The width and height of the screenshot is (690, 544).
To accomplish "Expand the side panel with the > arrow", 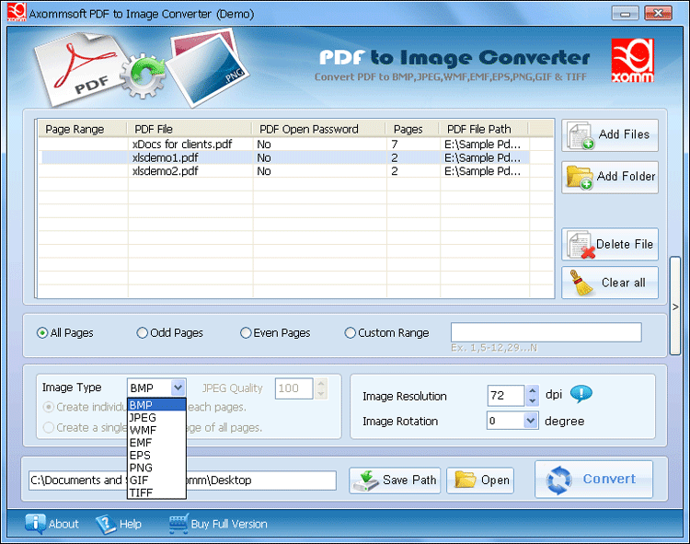I will coord(675,307).
